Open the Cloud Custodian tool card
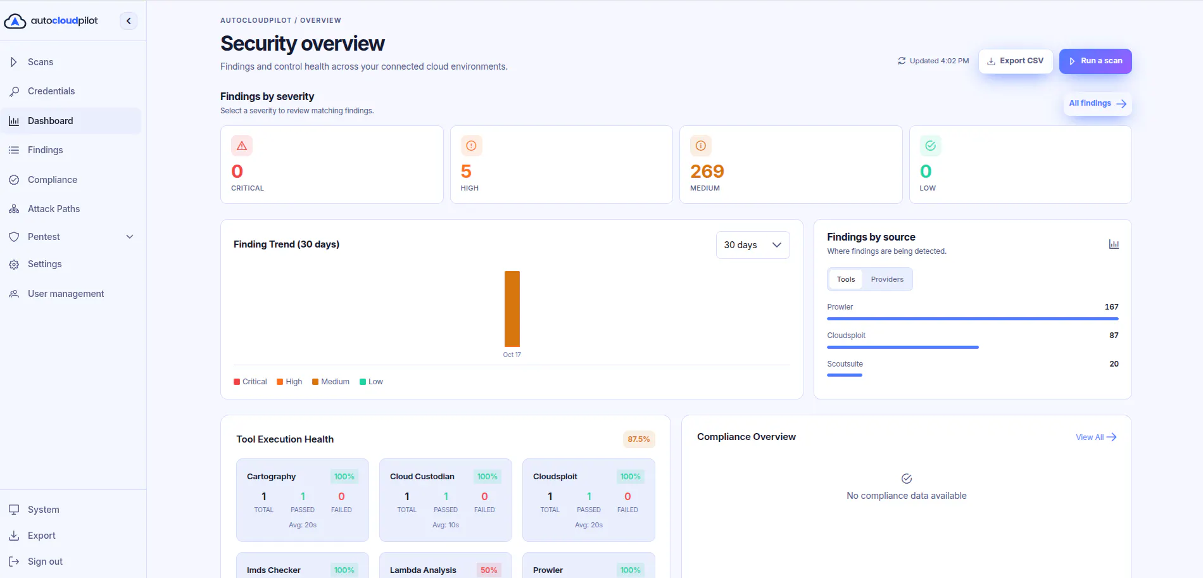Image resolution: width=1203 pixels, height=578 pixels. tap(446, 500)
